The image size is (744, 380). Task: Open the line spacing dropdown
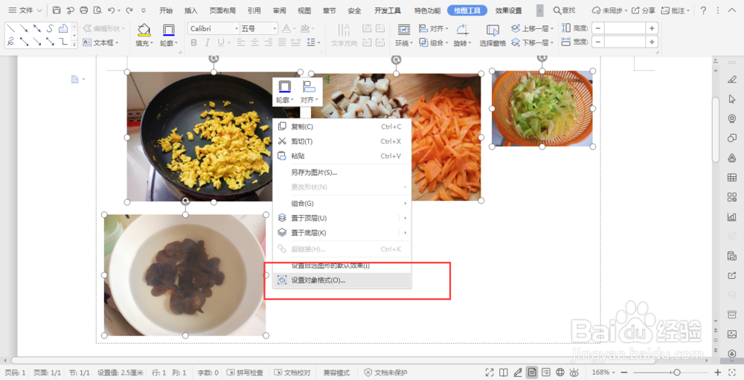[319, 42]
